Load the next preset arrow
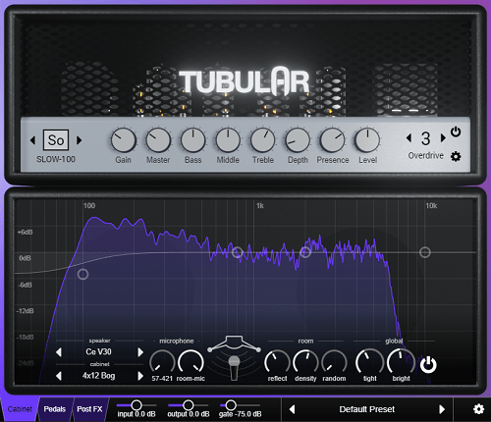491x422 pixels. (x=442, y=409)
